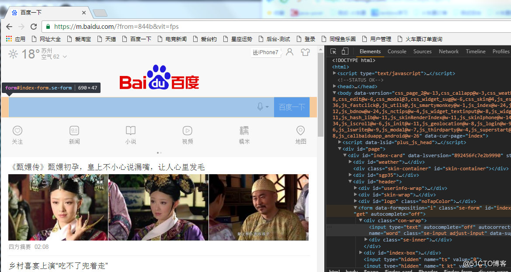
Task: Activate DevTools inspect element icon
Action: [x=333, y=52]
